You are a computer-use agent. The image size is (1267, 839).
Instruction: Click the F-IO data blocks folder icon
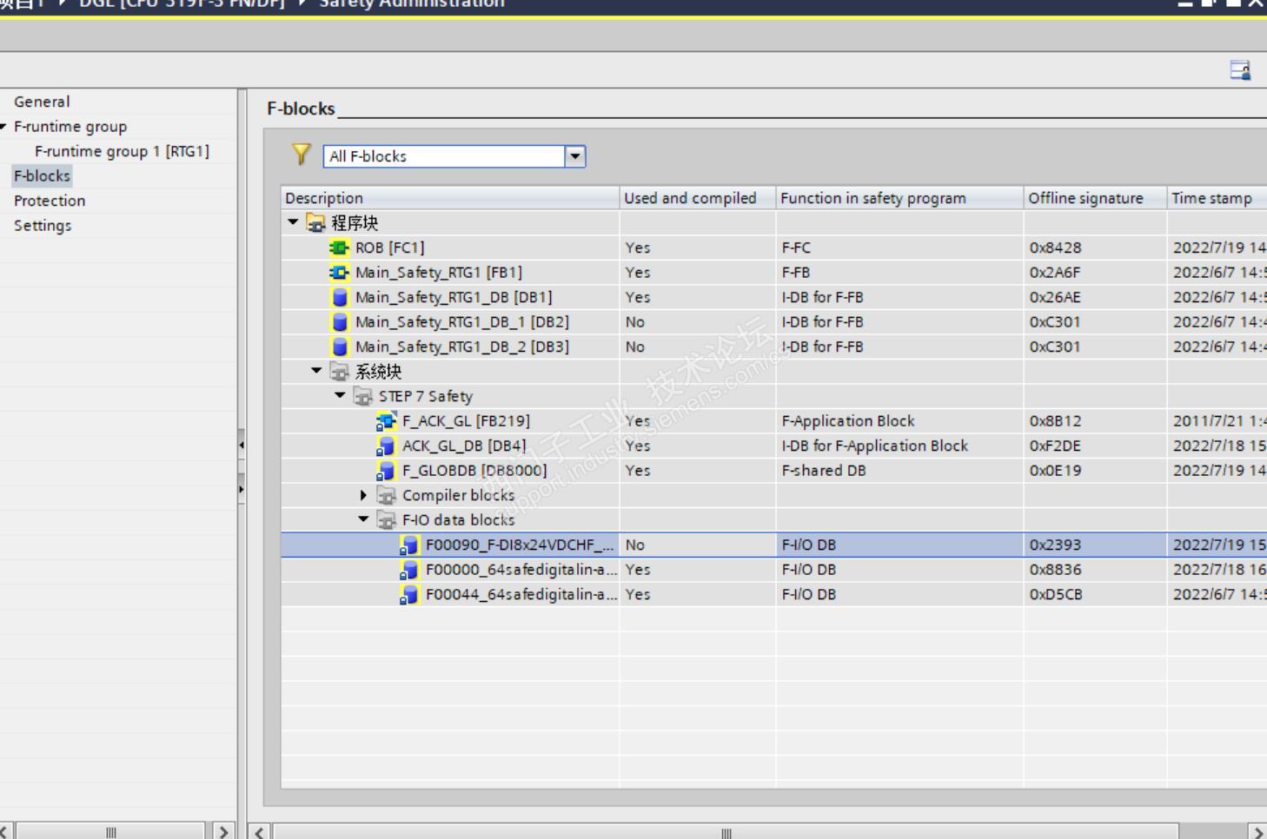click(x=387, y=520)
